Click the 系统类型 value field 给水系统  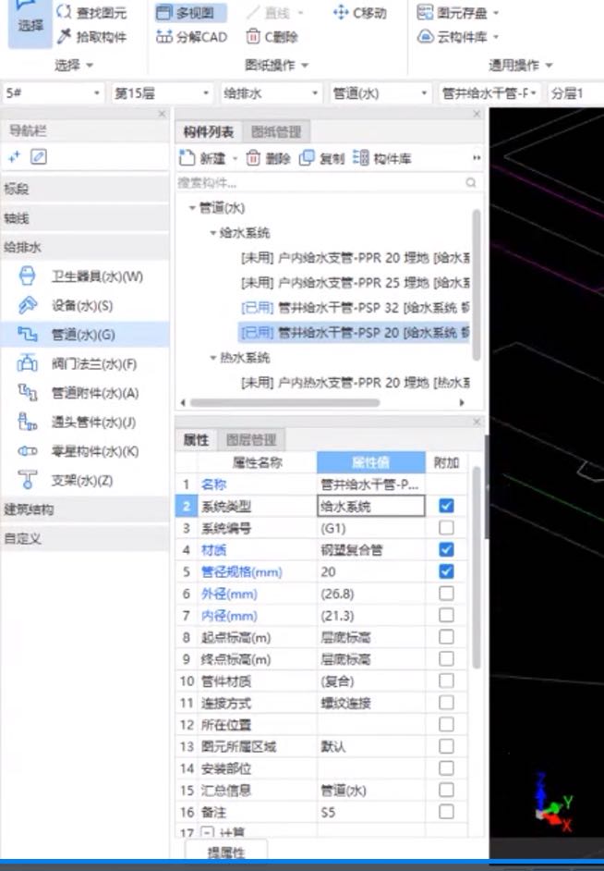(x=371, y=506)
